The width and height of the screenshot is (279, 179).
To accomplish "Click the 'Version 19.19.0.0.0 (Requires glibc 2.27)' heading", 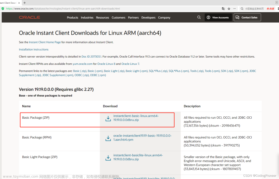I will coord(56,89).
